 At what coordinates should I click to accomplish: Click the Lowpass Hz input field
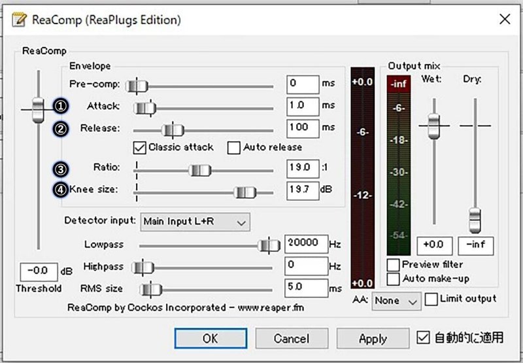point(306,244)
